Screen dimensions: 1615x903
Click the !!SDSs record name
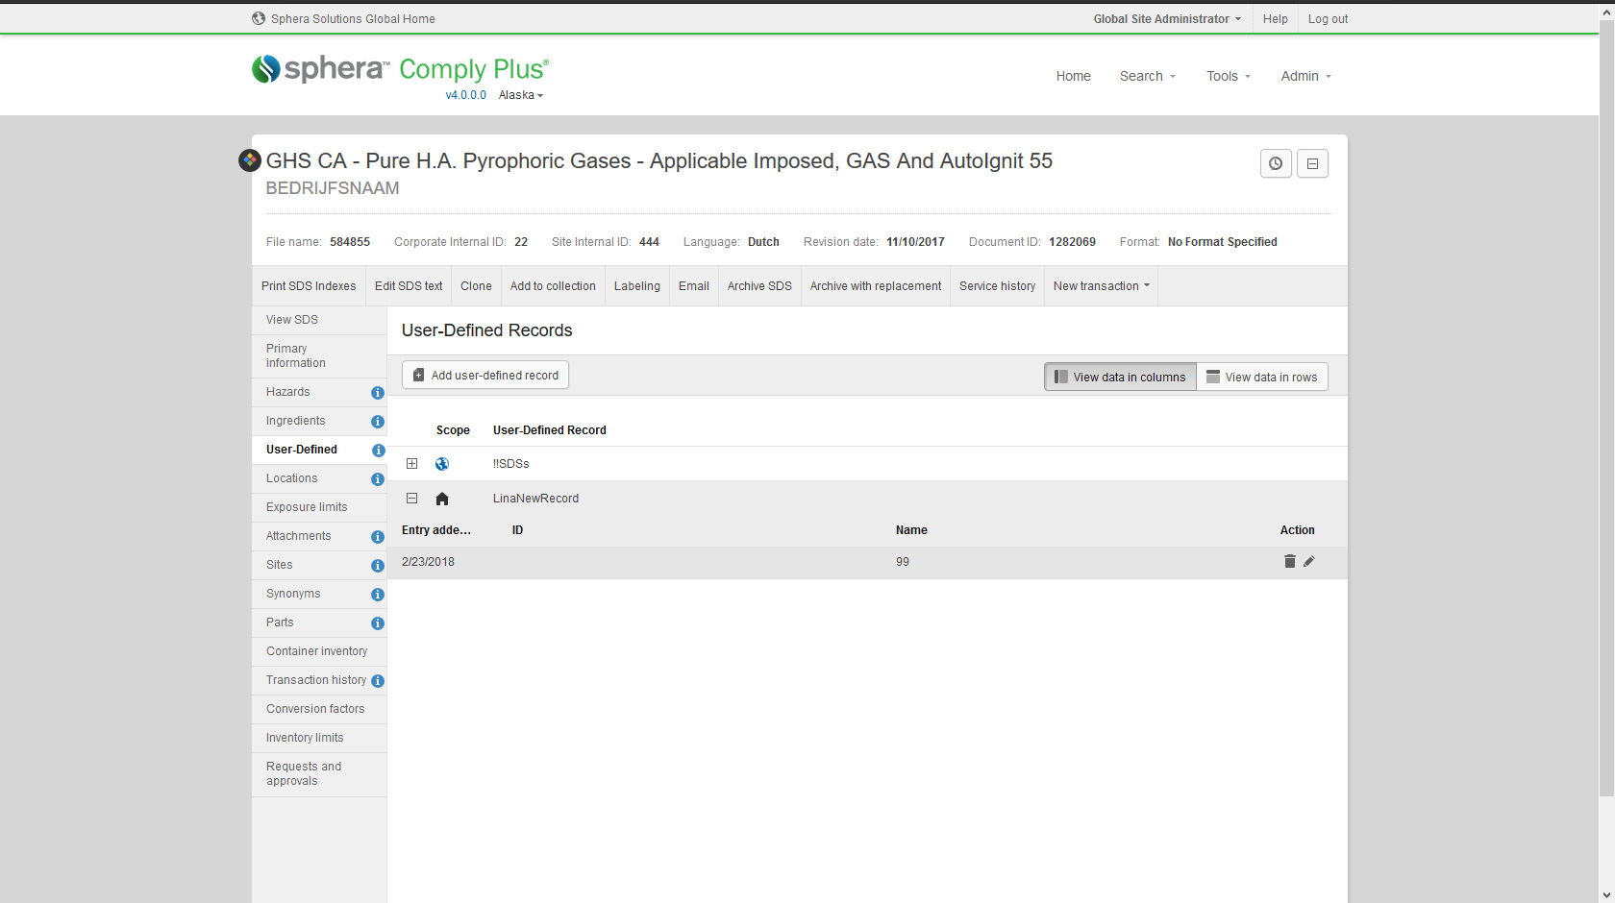point(511,464)
